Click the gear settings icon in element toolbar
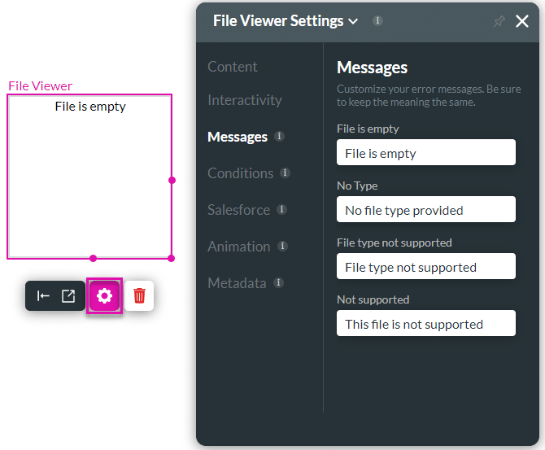This screenshot has width=545, height=450. (x=105, y=296)
